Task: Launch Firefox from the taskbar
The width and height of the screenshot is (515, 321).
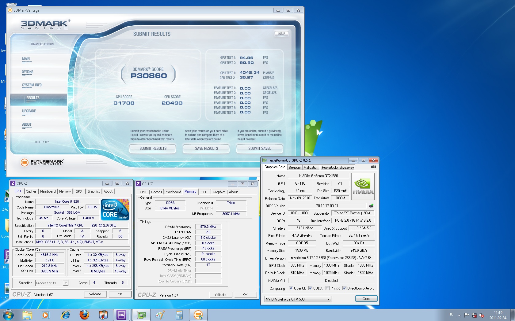Action: [x=84, y=315]
